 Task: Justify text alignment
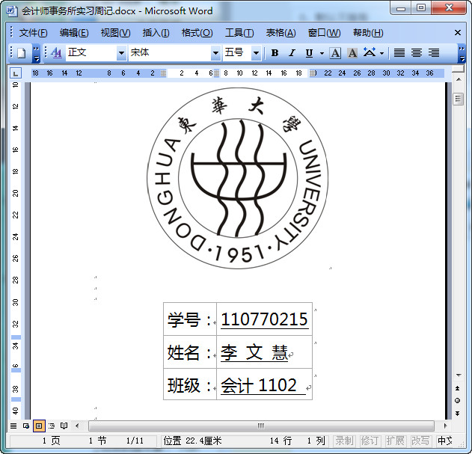click(x=399, y=53)
